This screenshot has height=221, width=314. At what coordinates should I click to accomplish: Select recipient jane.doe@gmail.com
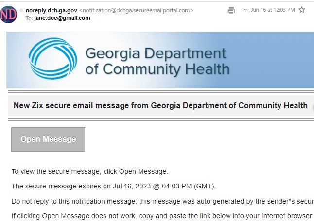62,18
